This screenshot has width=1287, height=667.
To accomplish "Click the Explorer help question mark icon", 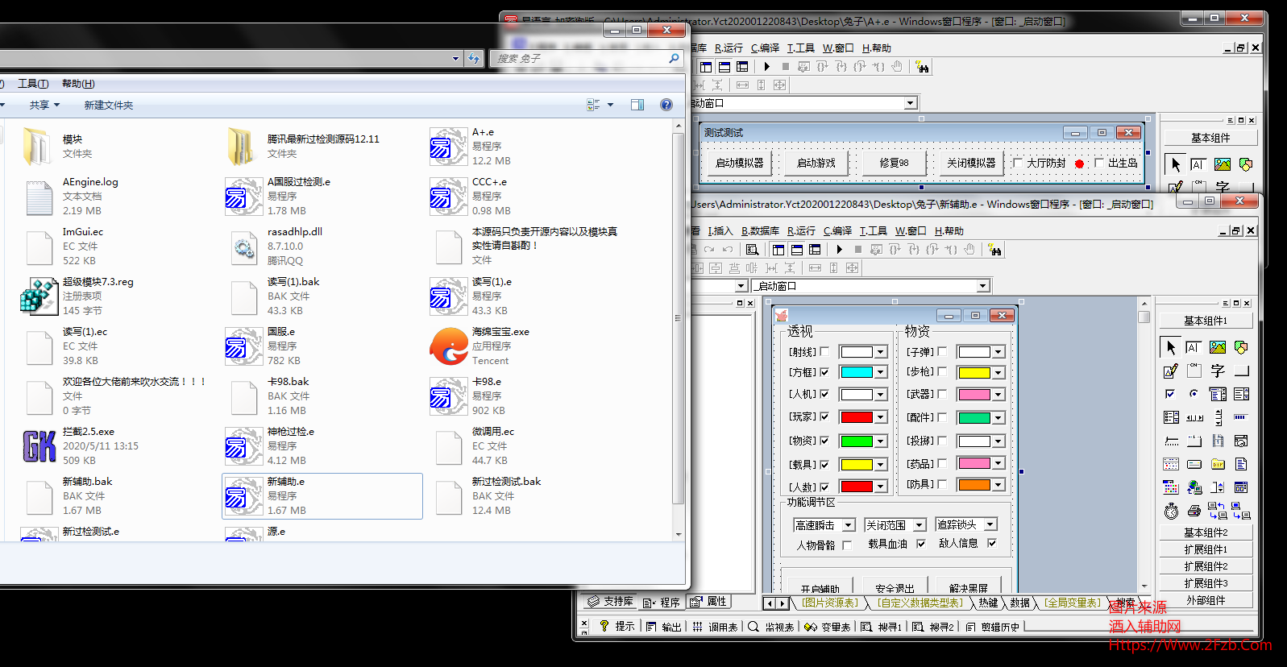I will pos(666,105).
